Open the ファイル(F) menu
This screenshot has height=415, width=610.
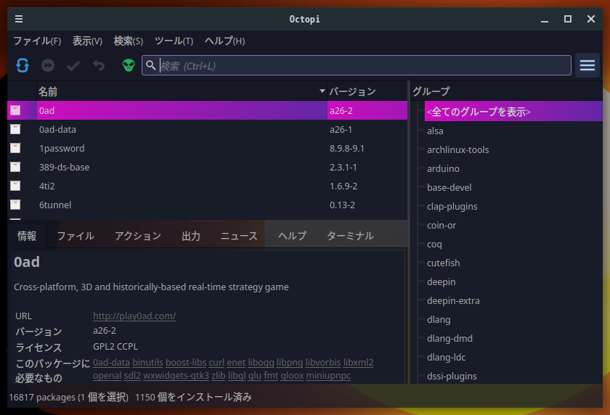pos(37,41)
